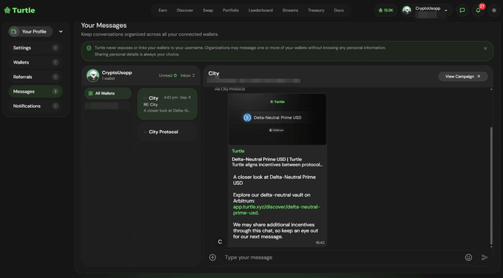Click the Inbox 2 counter
Screen dimensions: 503x278
(x=187, y=75)
